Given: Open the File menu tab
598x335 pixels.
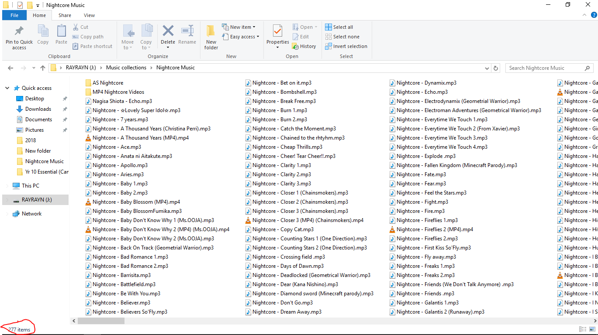Looking at the screenshot, I should coord(14,15).
